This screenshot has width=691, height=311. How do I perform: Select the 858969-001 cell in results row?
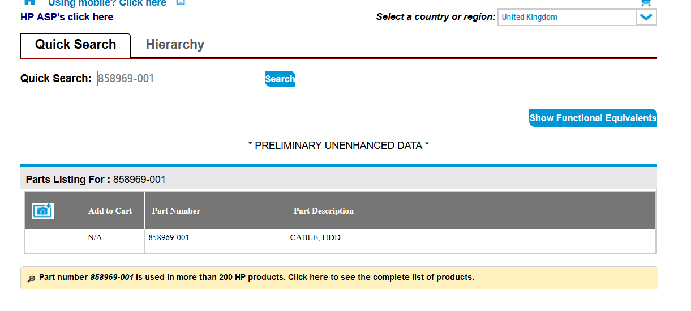point(169,238)
